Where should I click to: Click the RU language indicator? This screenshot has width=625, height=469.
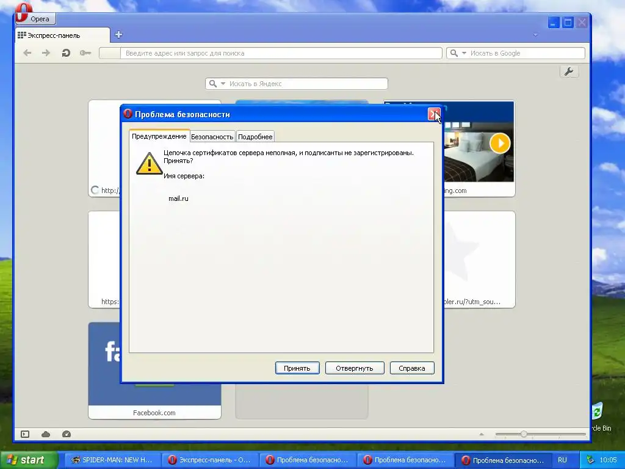pyautogui.click(x=562, y=460)
